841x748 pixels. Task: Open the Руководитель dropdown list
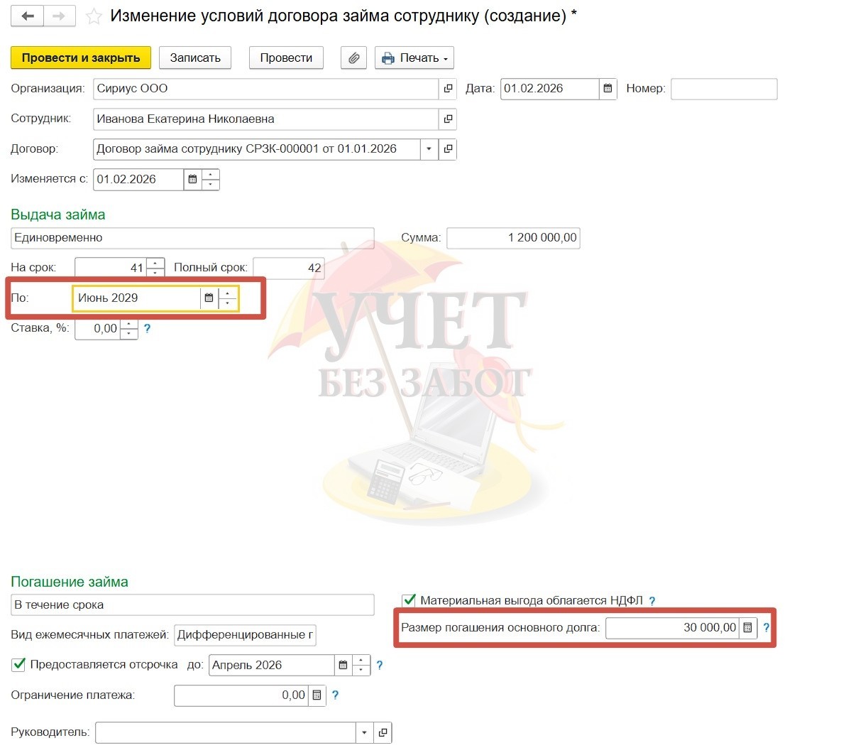(x=364, y=732)
